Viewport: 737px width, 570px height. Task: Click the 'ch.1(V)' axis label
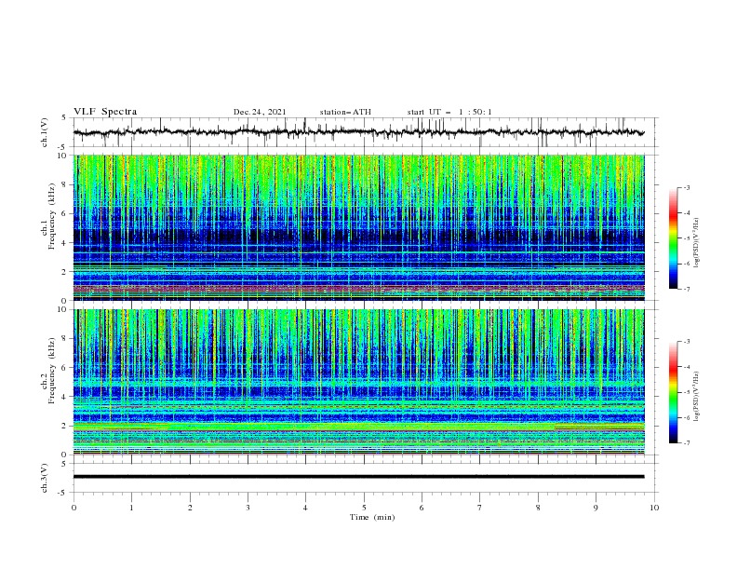45,132
